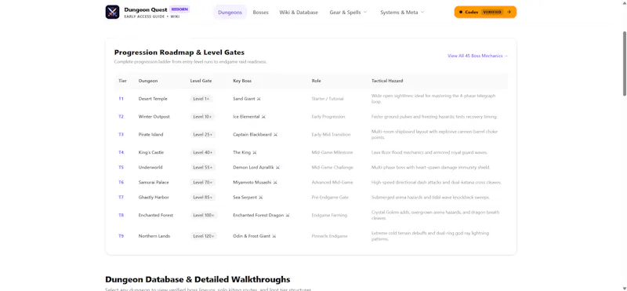Click swords icon next to Ice Elemental
Viewport: 627px width, 291px height.
263,117
